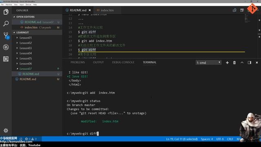261x147 pixels.
Task: Open root README.md marked M
Action: 37,79
